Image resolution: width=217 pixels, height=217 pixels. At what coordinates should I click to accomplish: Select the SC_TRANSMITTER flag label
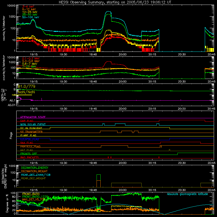[x=31, y=132]
